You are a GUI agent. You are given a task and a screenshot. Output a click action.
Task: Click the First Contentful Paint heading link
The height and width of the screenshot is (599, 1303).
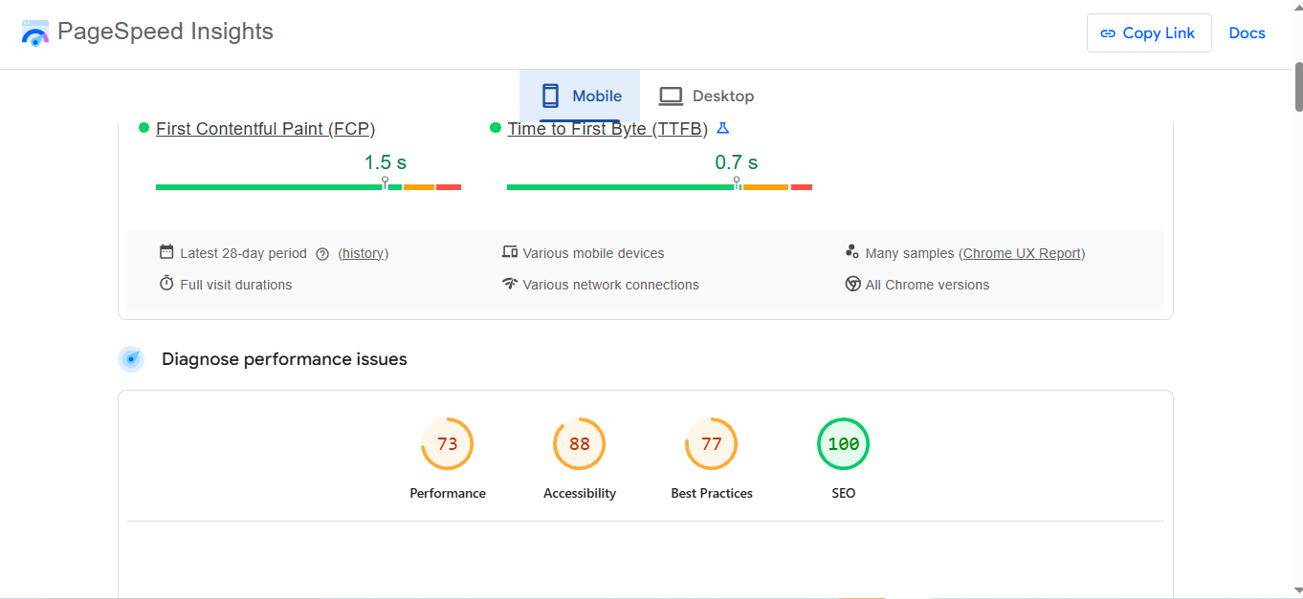point(265,128)
